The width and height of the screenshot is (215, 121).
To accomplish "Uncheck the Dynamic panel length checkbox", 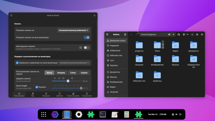I will (x=37, y=87).
